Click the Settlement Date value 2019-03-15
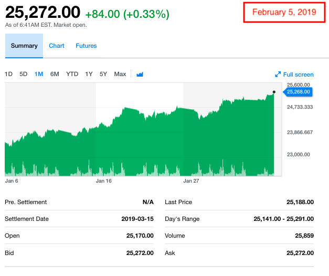 coord(137,219)
